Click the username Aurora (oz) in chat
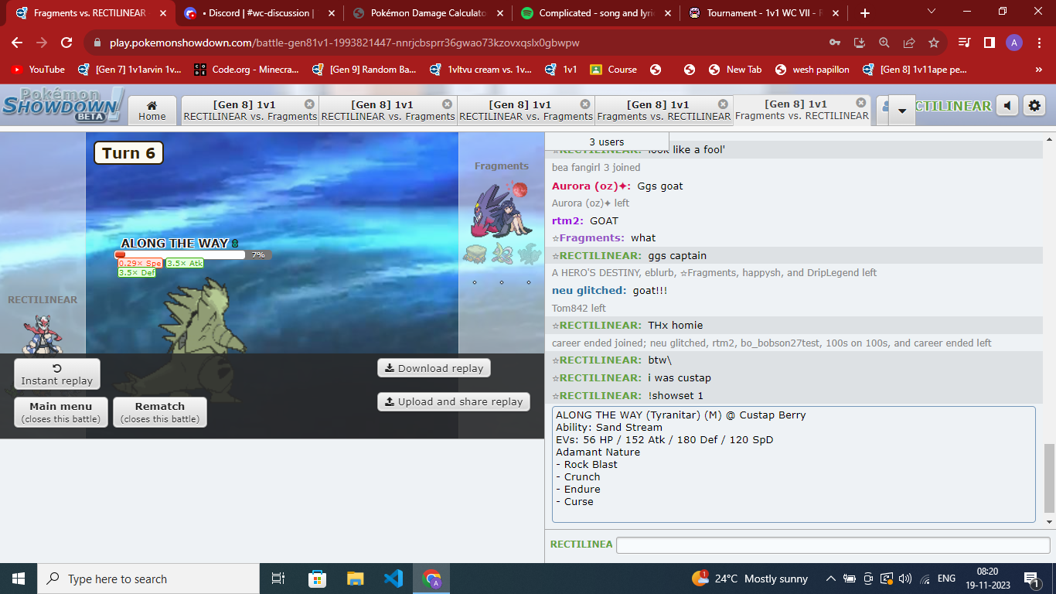 pyautogui.click(x=591, y=186)
